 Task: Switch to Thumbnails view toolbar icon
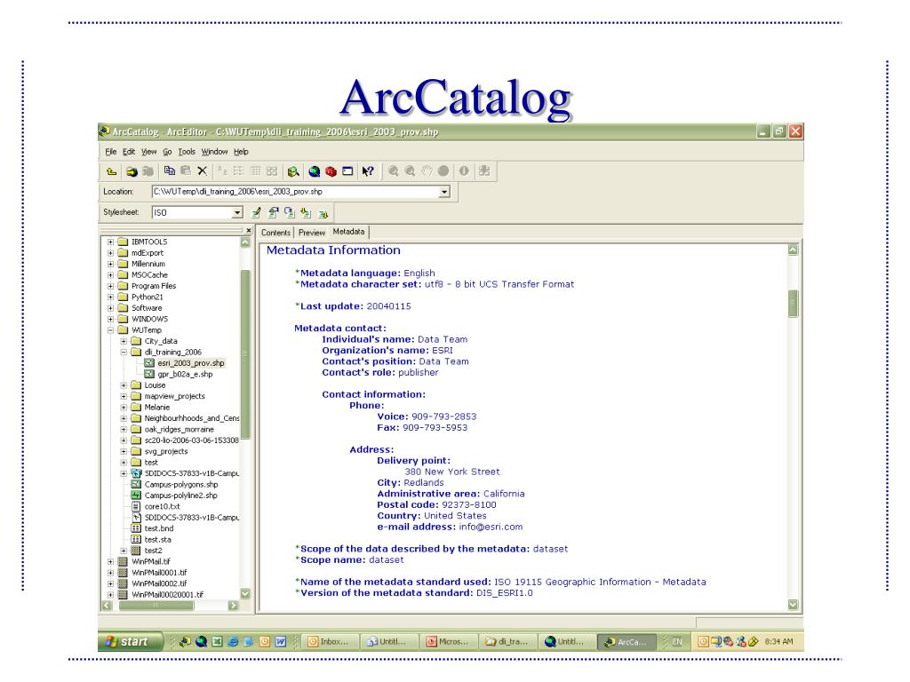(x=272, y=170)
